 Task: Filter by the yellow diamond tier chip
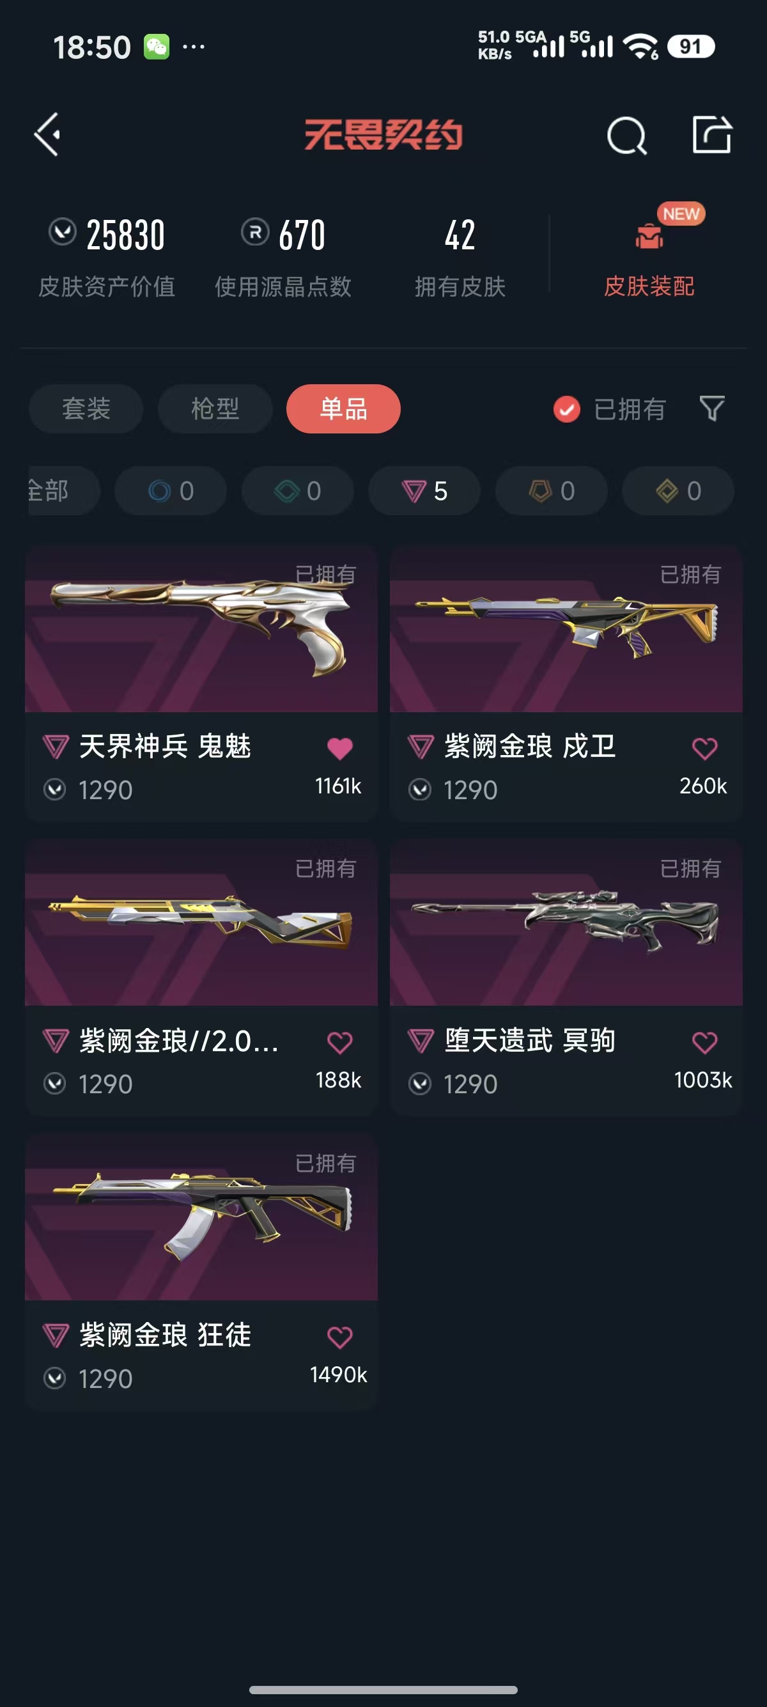678,491
